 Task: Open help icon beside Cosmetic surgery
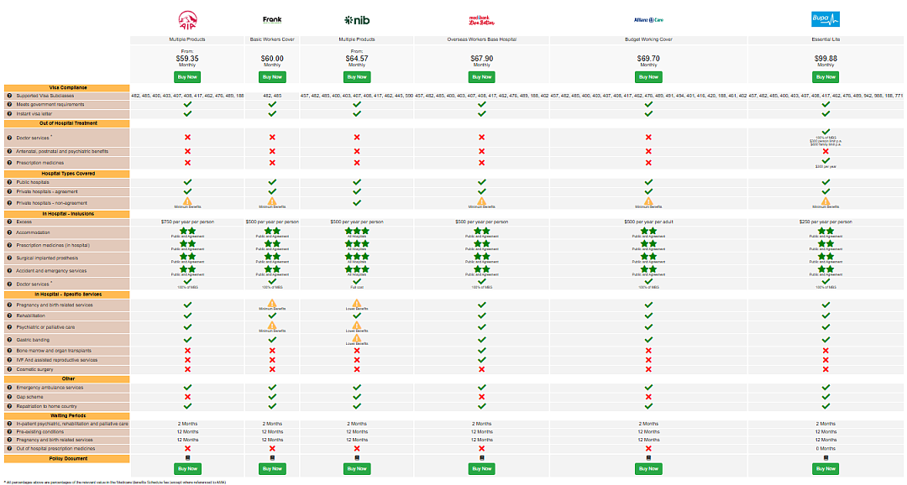[x=9, y=369]
